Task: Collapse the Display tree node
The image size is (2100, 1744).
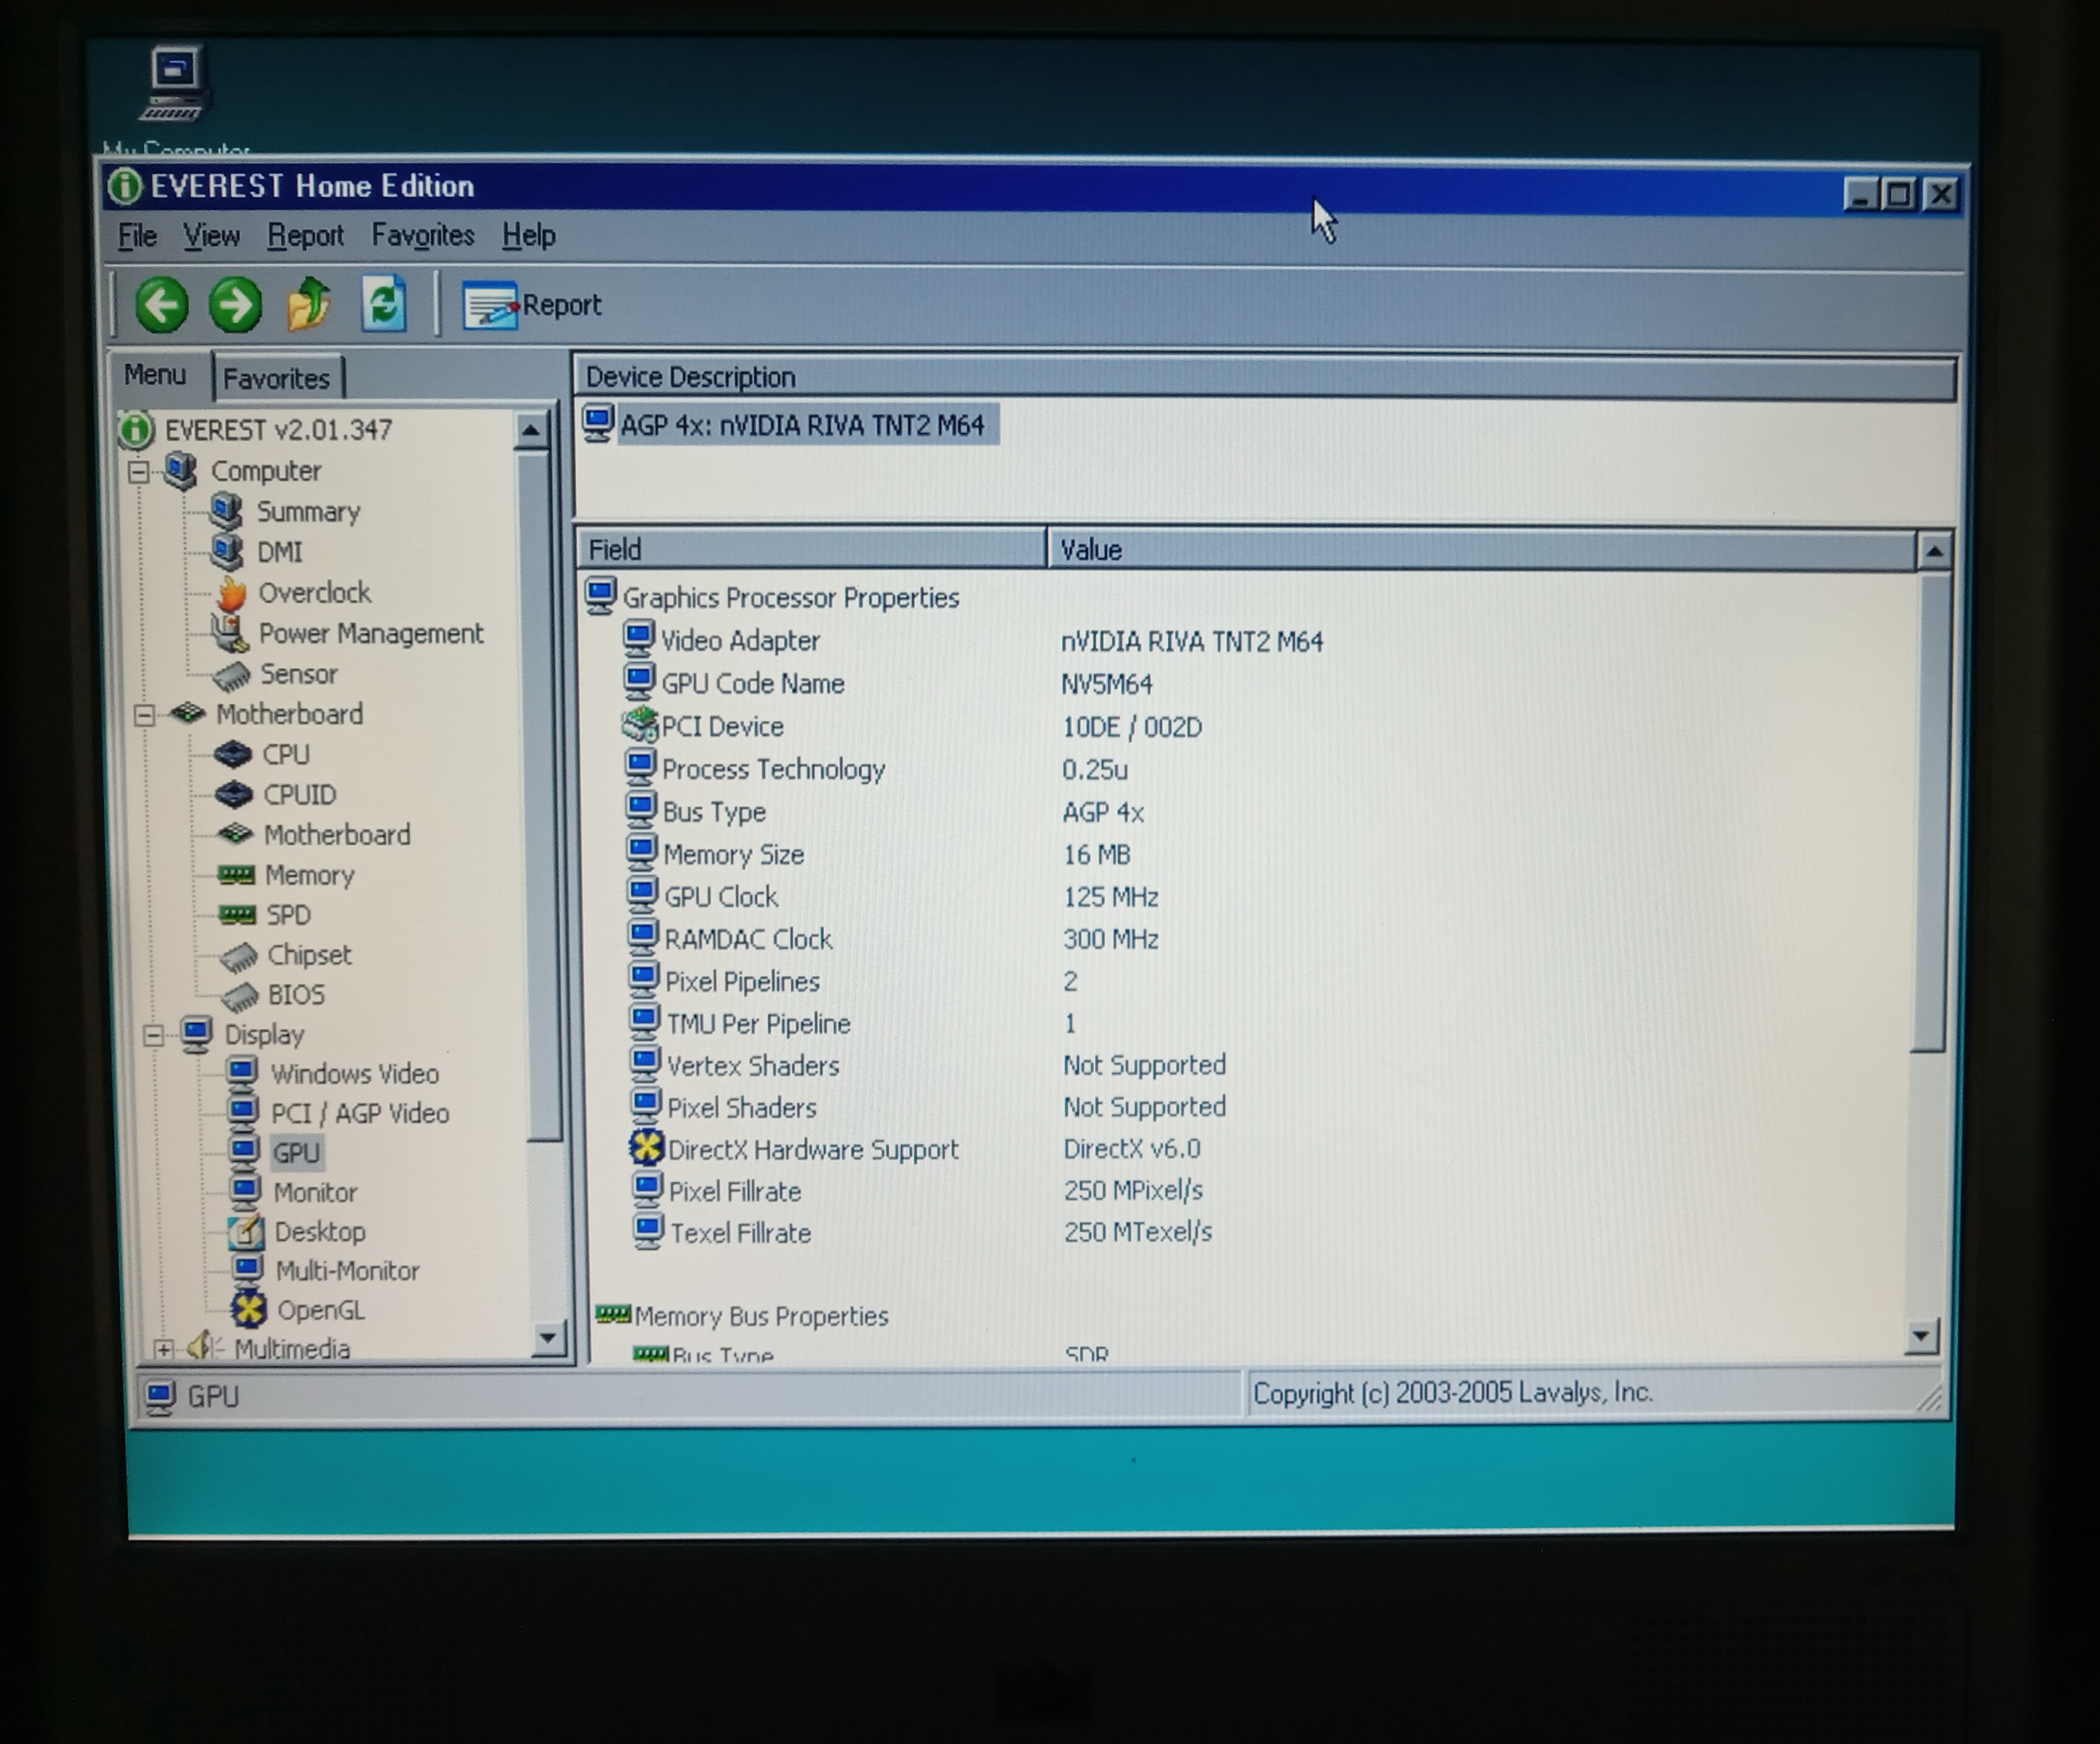Action: coord(153,1035)
